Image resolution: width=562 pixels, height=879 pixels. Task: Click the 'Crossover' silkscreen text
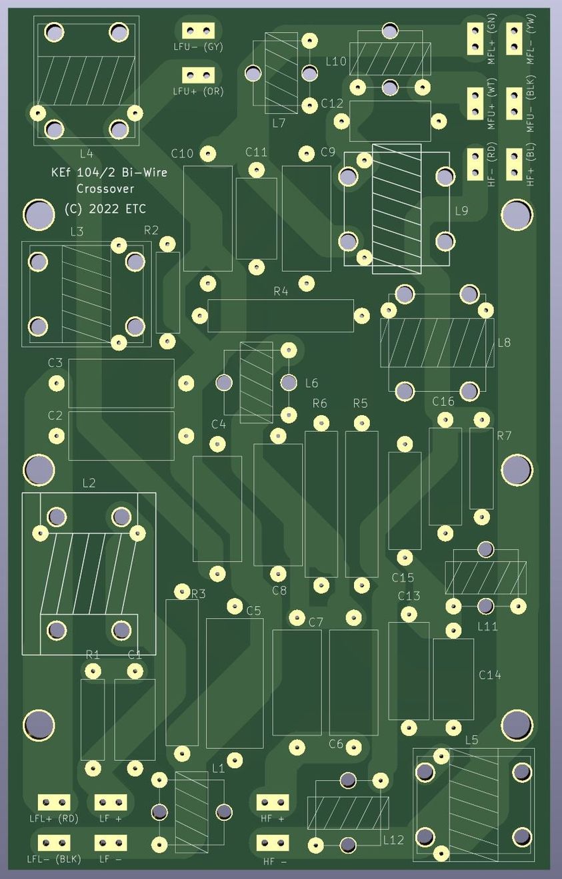(x=105, y=189)
